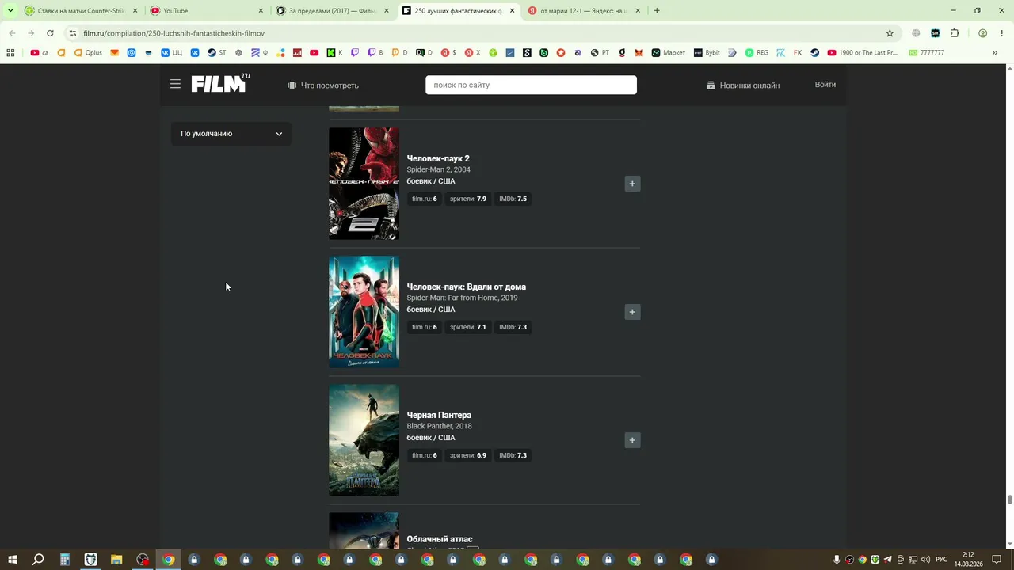
Task: Open the '7777777' bookmark
Action: 926,53
